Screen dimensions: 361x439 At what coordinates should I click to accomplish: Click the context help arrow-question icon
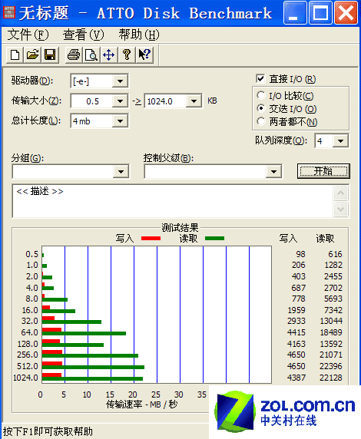tap(144, 55)
